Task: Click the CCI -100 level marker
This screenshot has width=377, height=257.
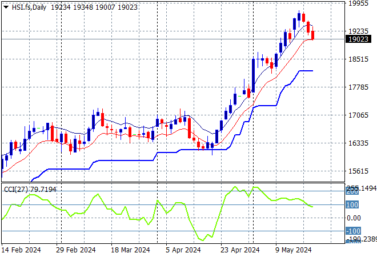Action: 353,231
